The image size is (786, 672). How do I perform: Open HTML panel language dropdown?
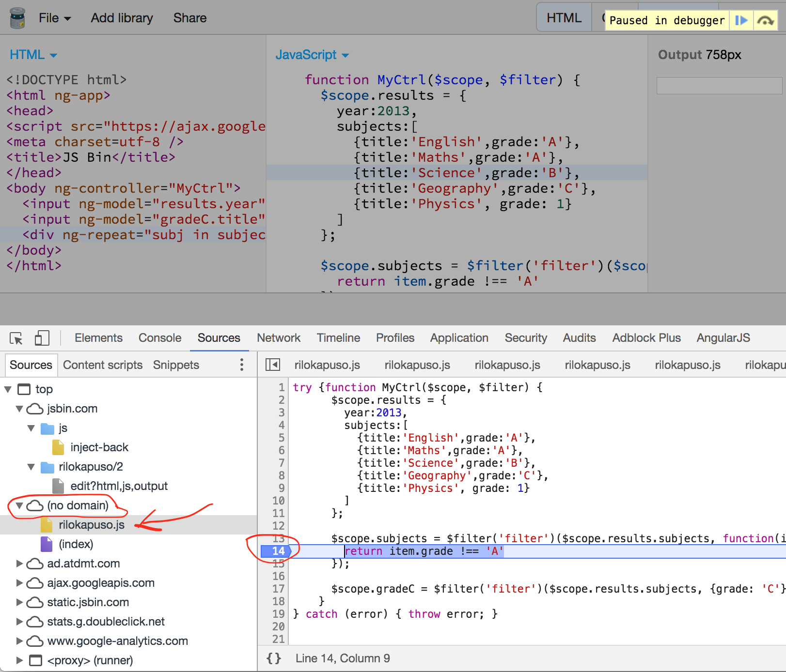tap(33, 55)
